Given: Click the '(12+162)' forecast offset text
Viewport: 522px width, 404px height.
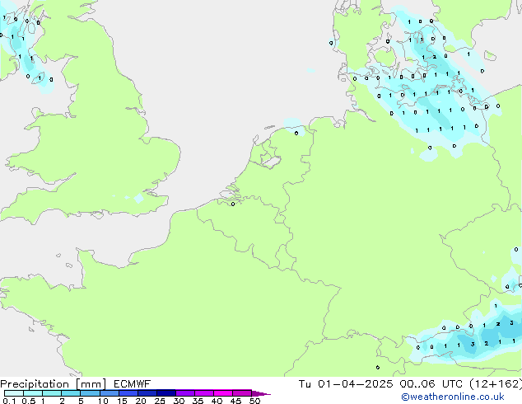Looking at the screenshot, I should coord(496,384).
